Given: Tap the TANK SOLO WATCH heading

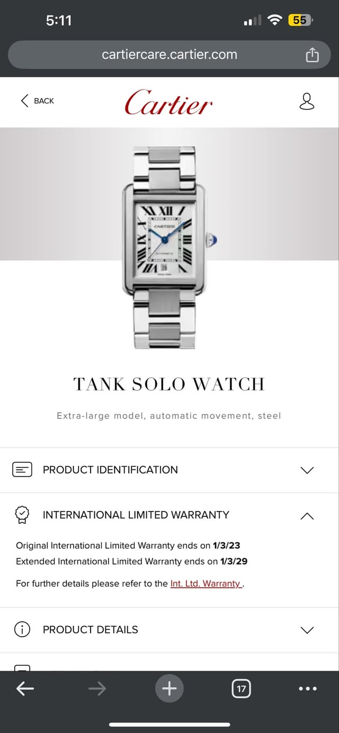Looking at the screenshot, I should tap(169, 384).
